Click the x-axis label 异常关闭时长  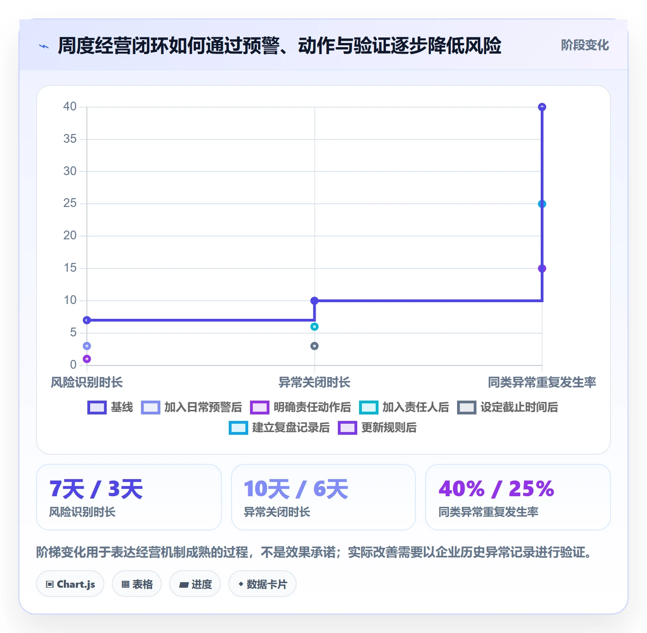[314, 383]
